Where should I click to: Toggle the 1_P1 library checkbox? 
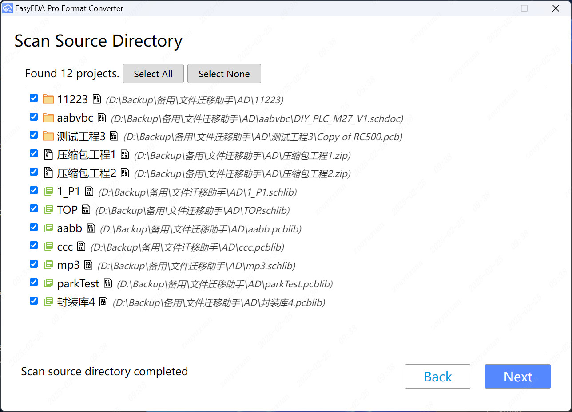point(34,190)
